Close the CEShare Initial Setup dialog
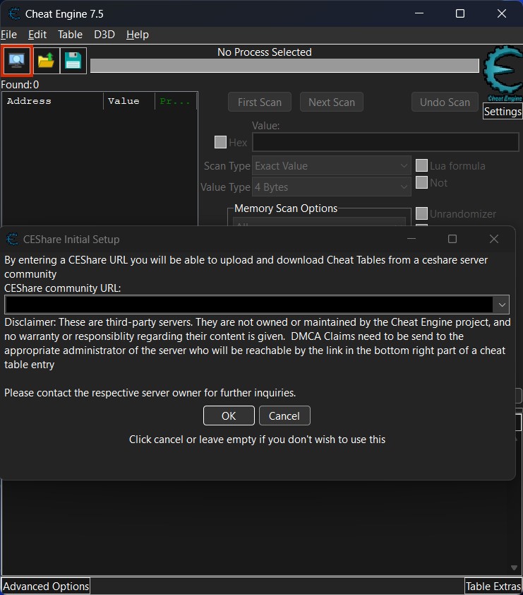This screenshot has width=523, height=595. tap(494, 239)
